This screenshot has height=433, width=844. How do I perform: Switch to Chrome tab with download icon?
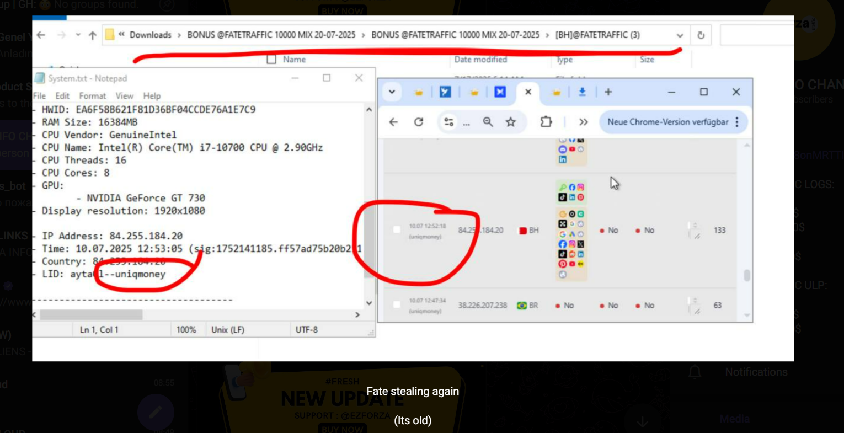pos(581,92)
